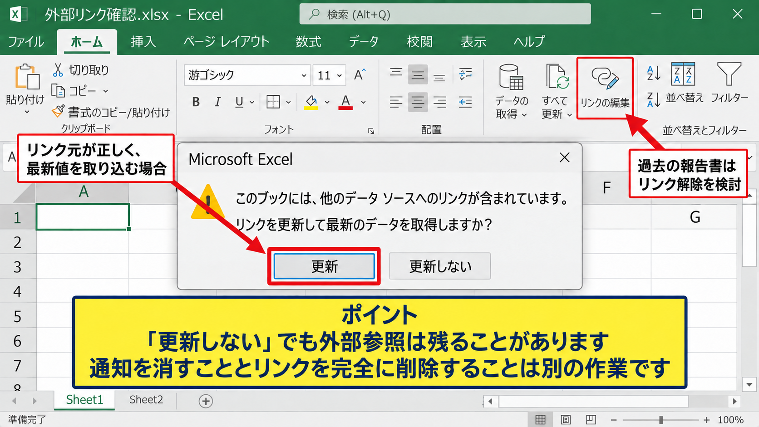The height and width of the screenshot is (427, 759).
Task: Open the View (表示) tab
Action: [473, 42]
